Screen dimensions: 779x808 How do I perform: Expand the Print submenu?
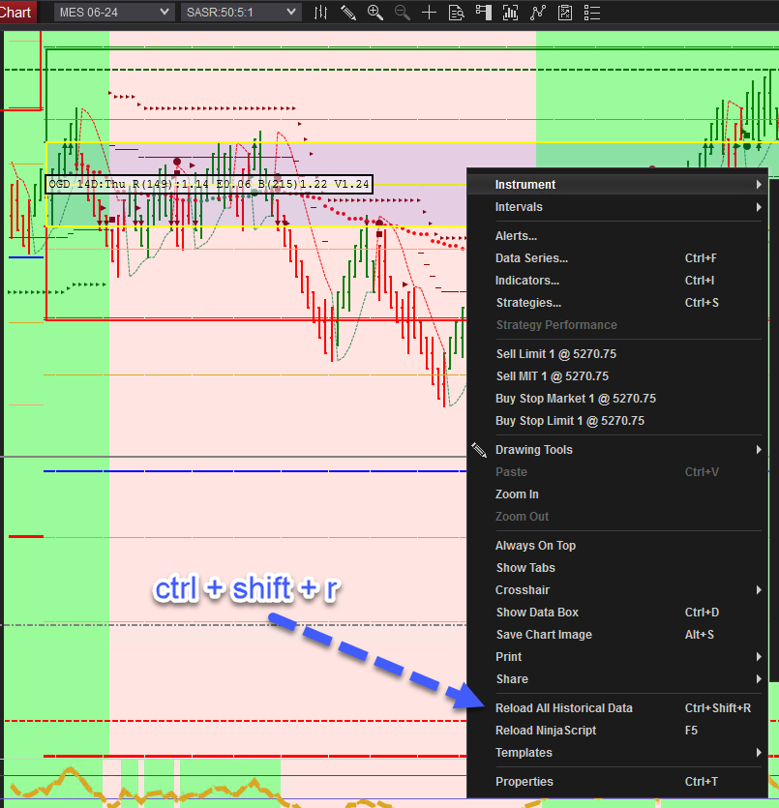pos(616,657)
